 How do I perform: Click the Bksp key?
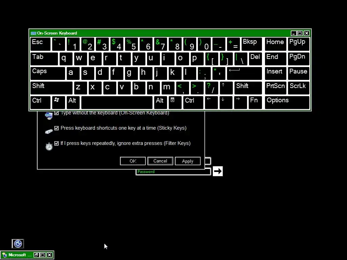252,44
